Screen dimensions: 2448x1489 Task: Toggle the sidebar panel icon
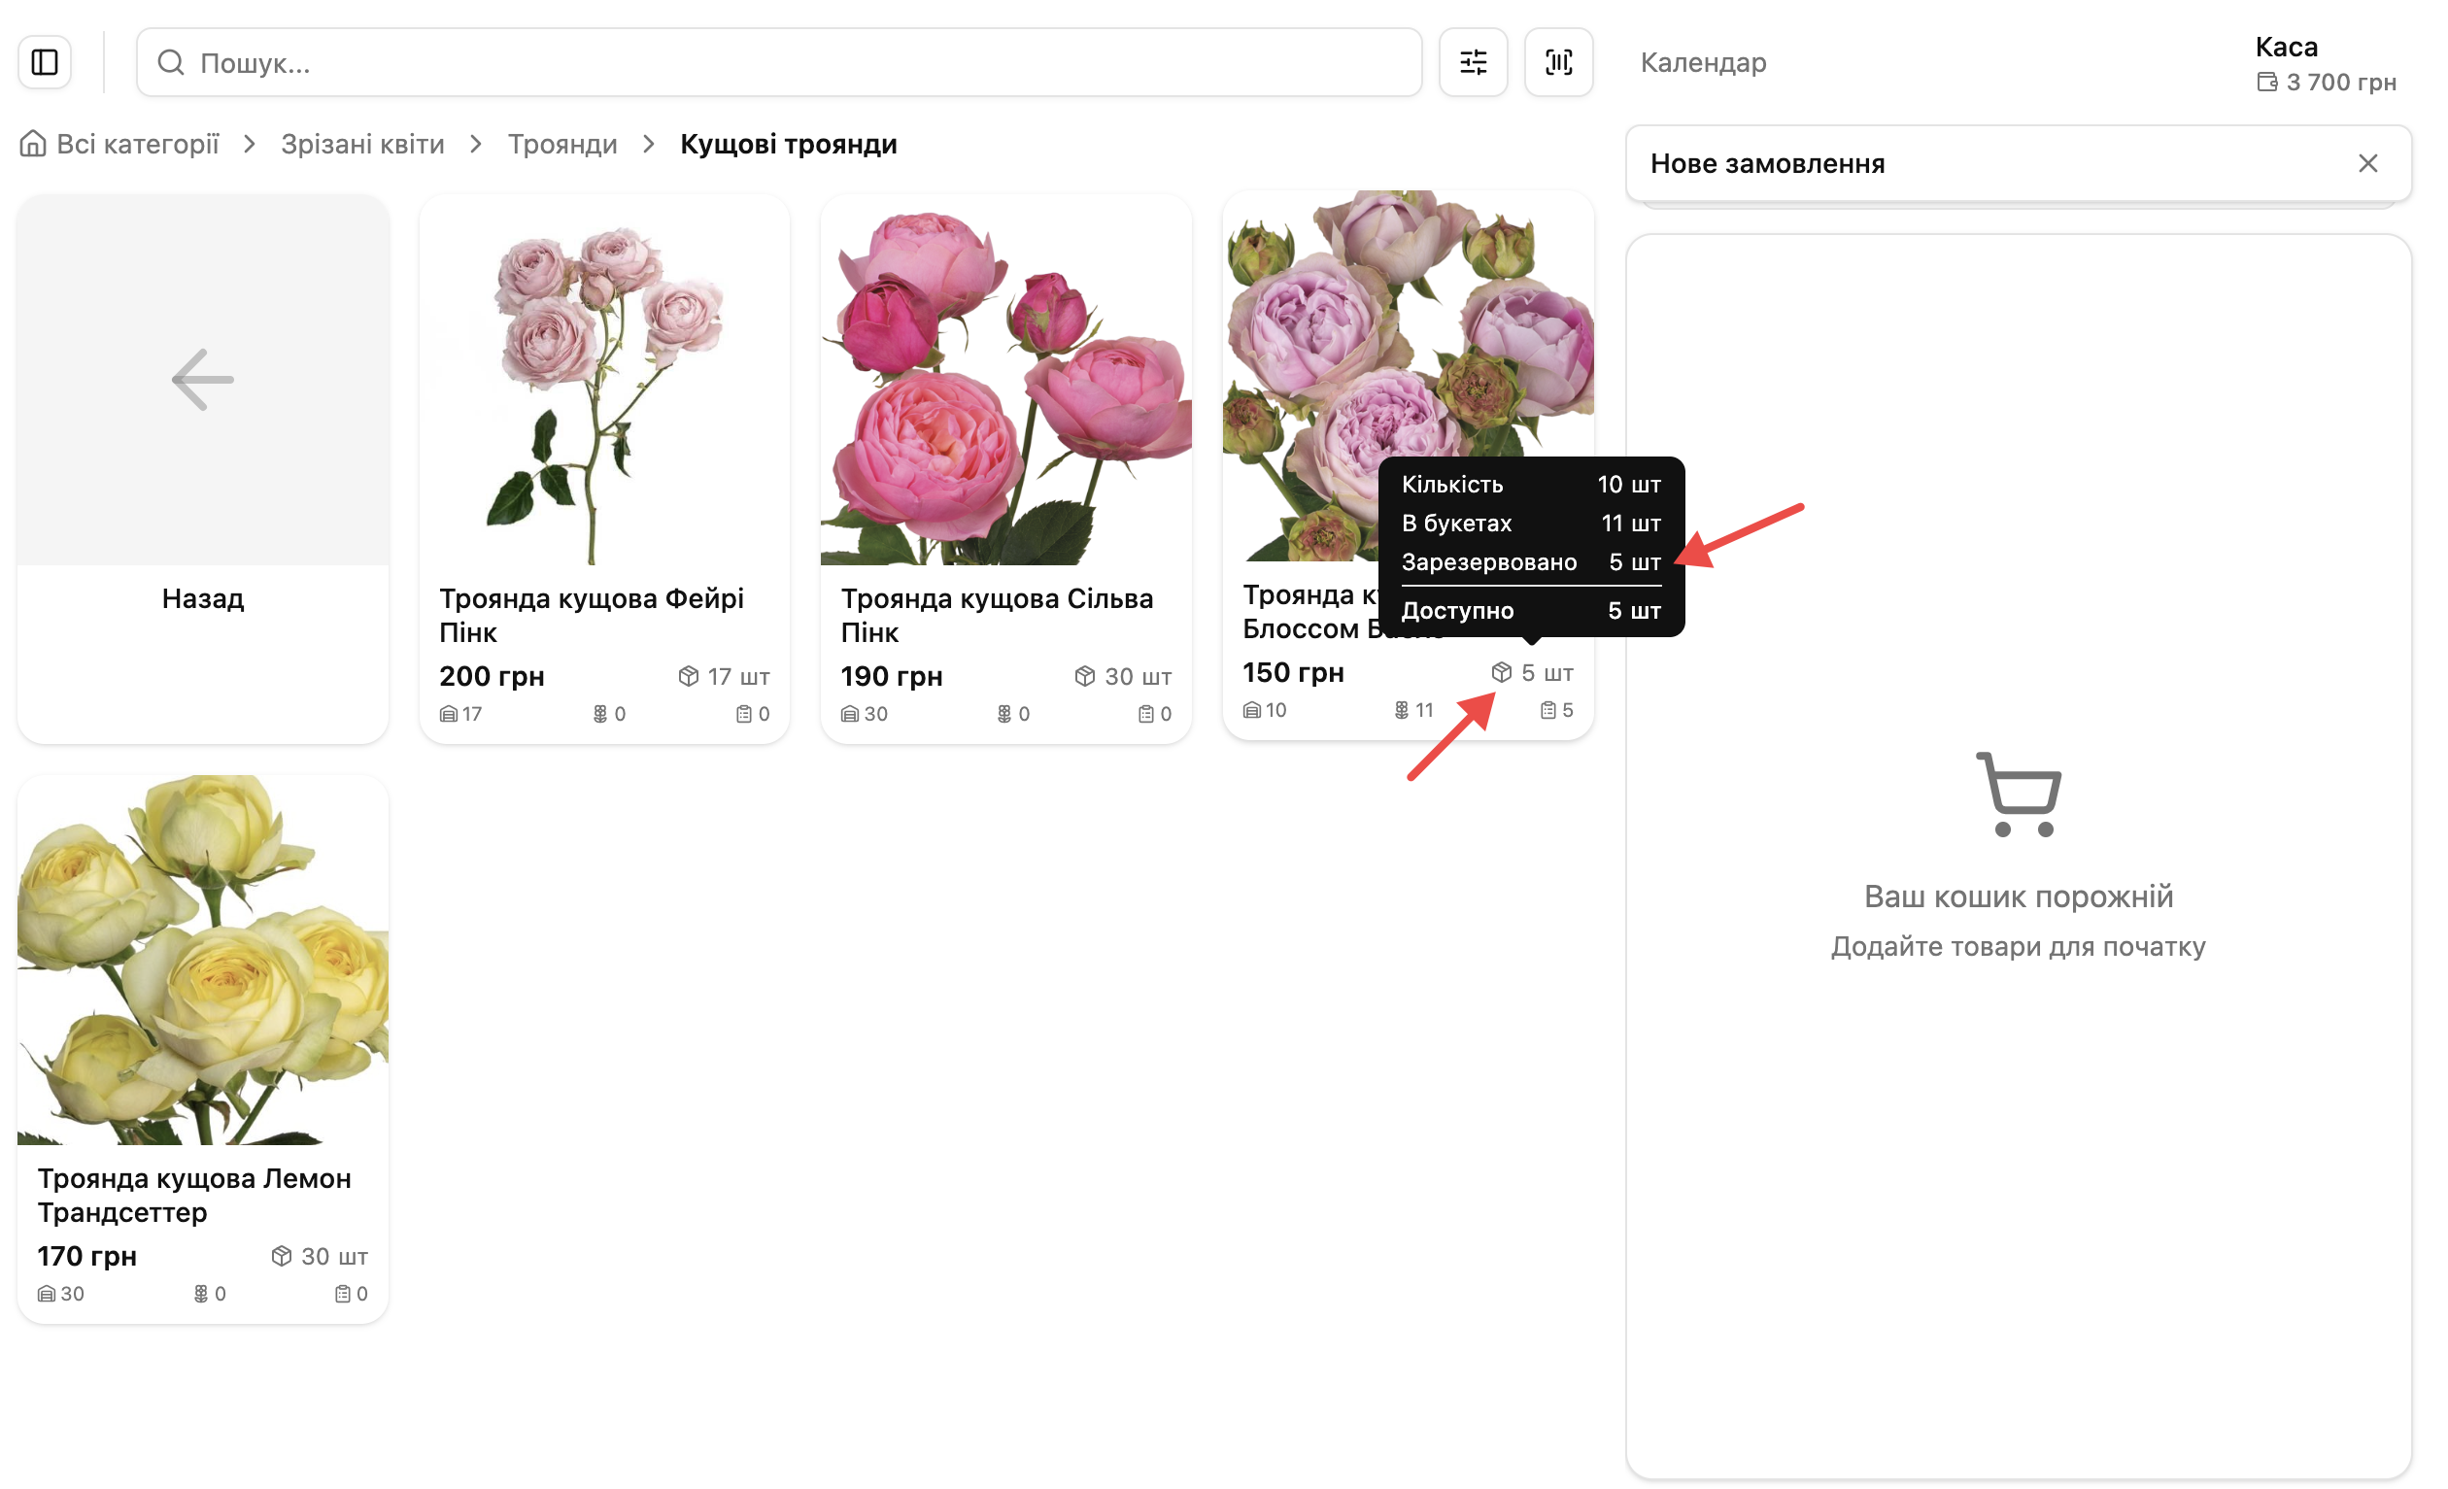coord(45,62)
